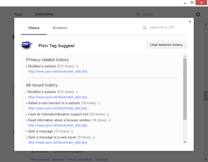
Task: Click Uninstall link in background page
Action: (101, 160)
